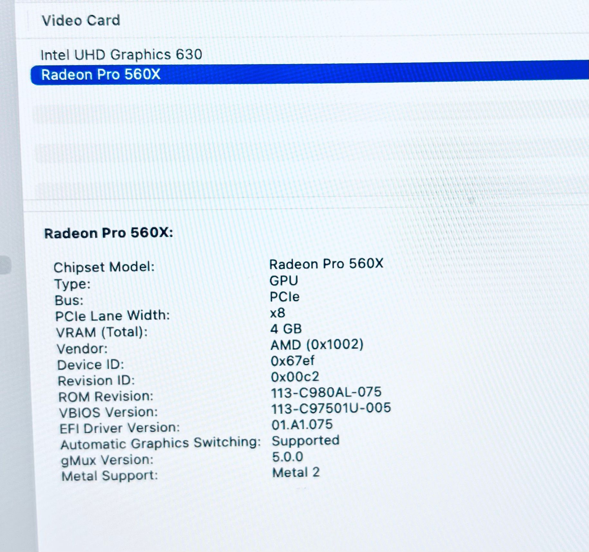Select the highlighted Radeon Pro 560X row
This screenshot has height=552, width=589.
[101, 75]
